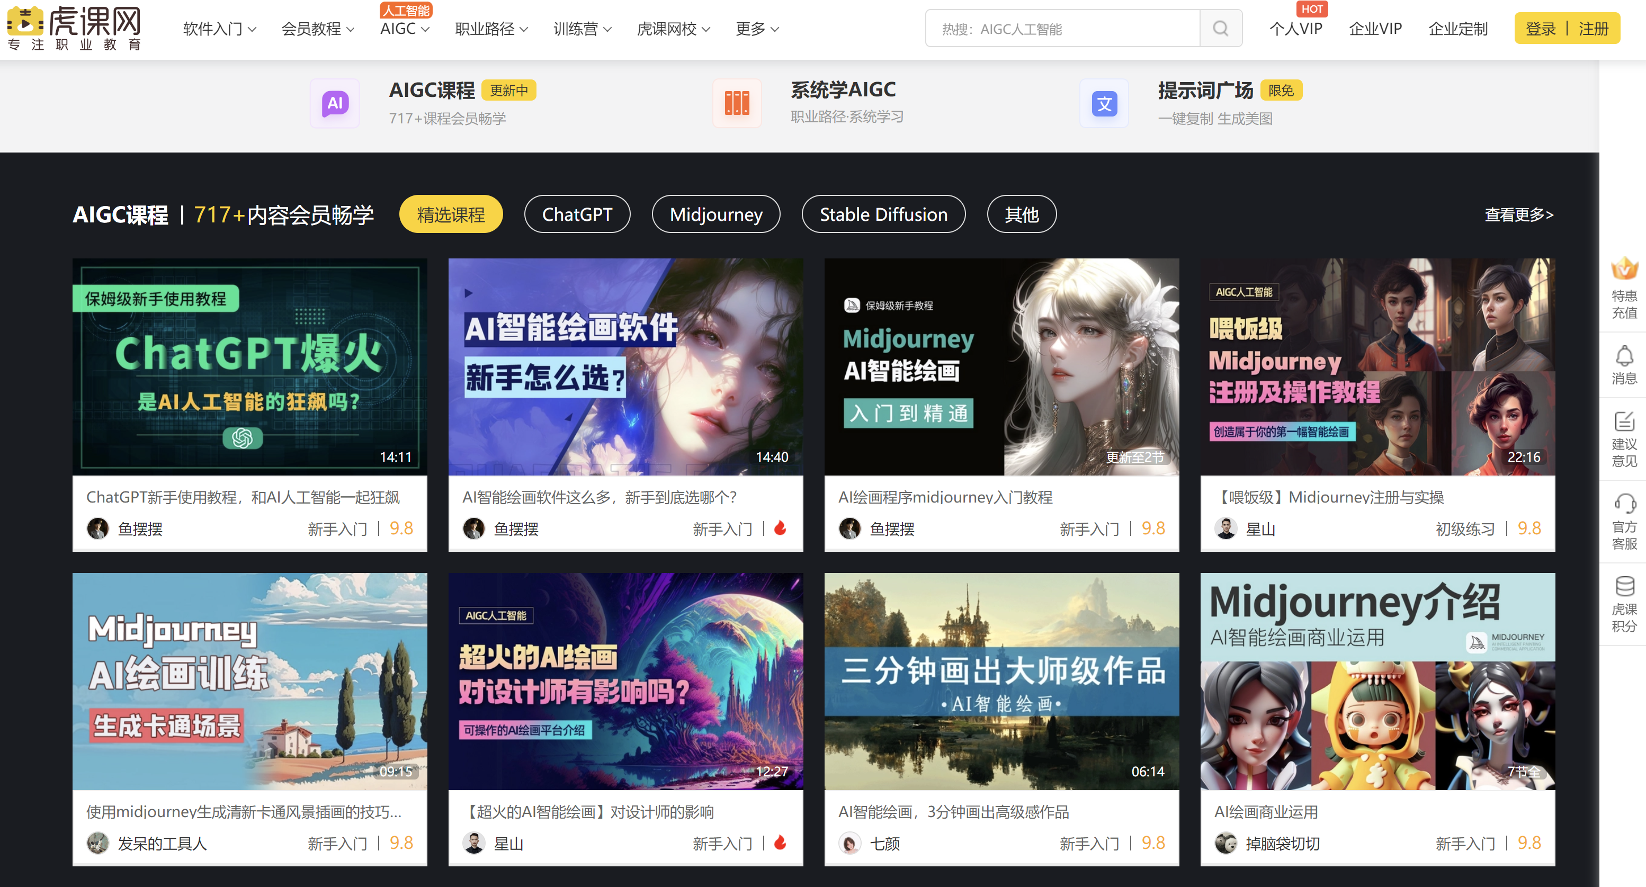Screen dimensions: 1646x887
Task: Select the Midjourney filter tab
Action: pos(715,214)
